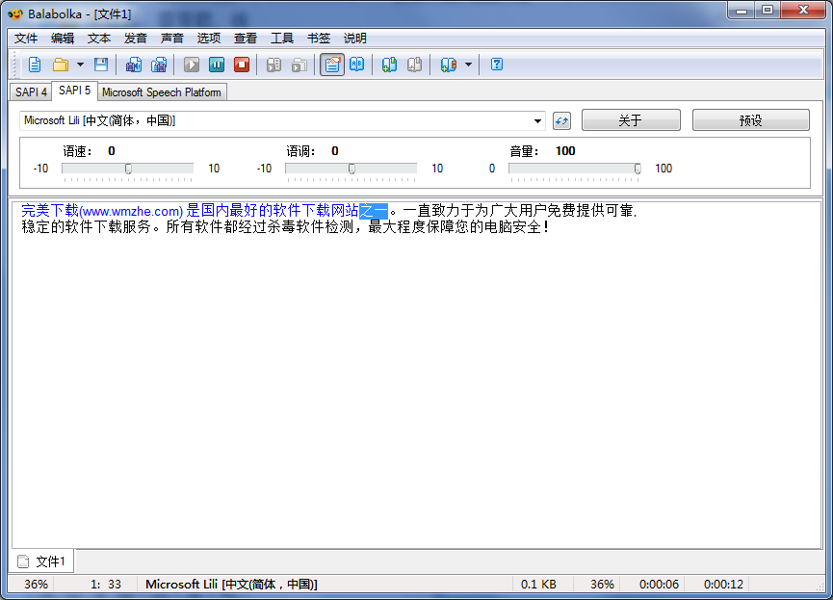Click the 0:00:12 total time in status bar
The image size is (833, 600).
(723, 584)
